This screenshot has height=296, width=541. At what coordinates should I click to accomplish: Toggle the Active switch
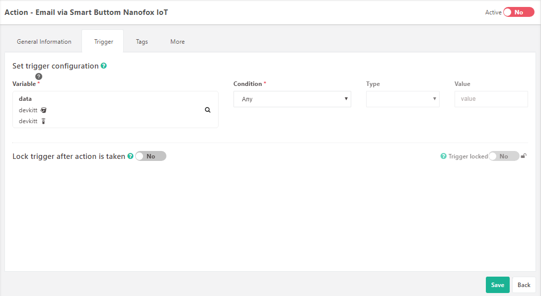pos(519,12)
